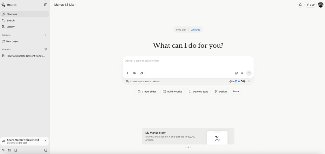
Task: Click the plus attach icon in the prompt box
Action: click(x=127, y=73)
